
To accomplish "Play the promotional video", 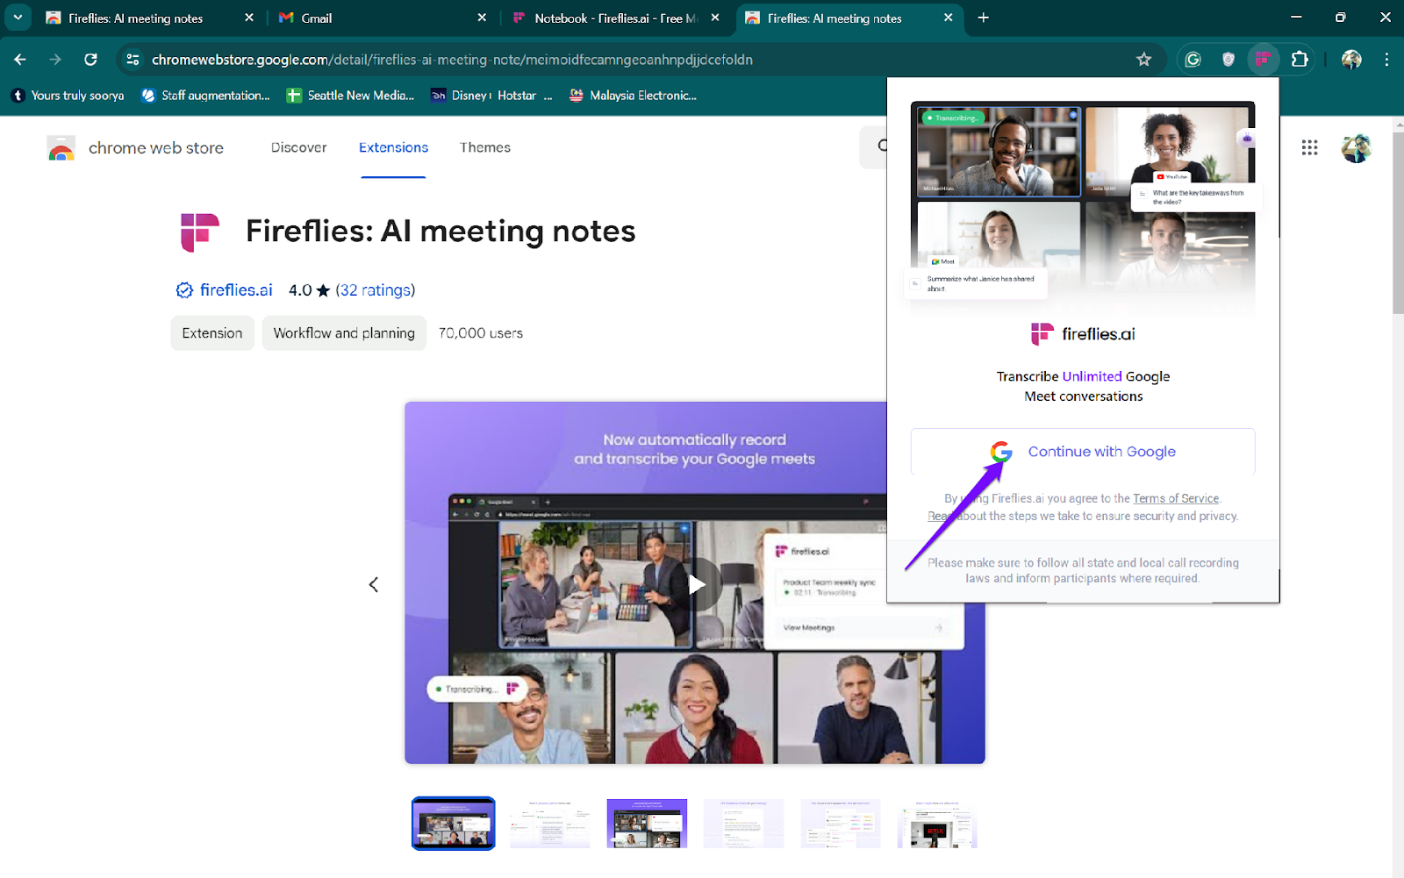I will (697, 584).
